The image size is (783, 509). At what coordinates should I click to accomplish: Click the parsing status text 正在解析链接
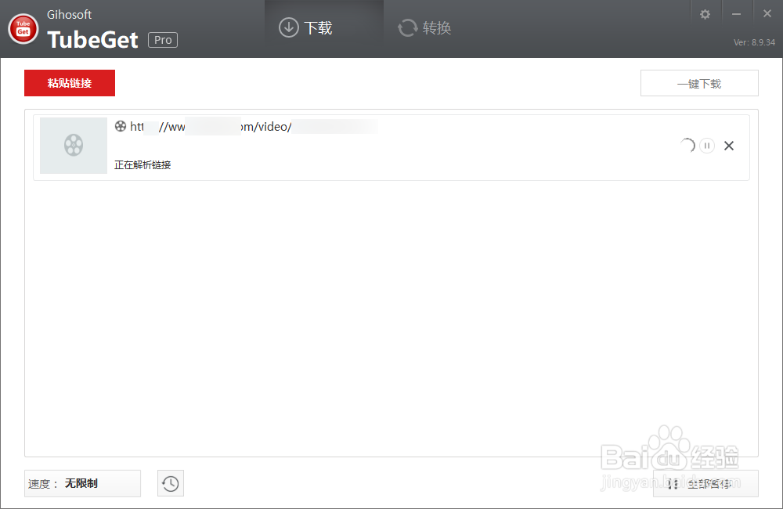(143, 165)
